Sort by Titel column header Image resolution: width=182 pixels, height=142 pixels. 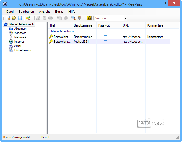(60, 25)
